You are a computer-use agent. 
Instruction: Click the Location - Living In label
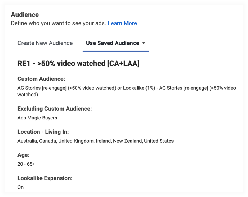point(43,132)
